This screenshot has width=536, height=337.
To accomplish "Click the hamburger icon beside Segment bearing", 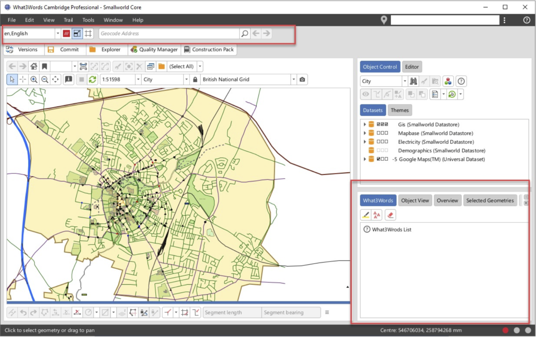I will pos(327,312).
